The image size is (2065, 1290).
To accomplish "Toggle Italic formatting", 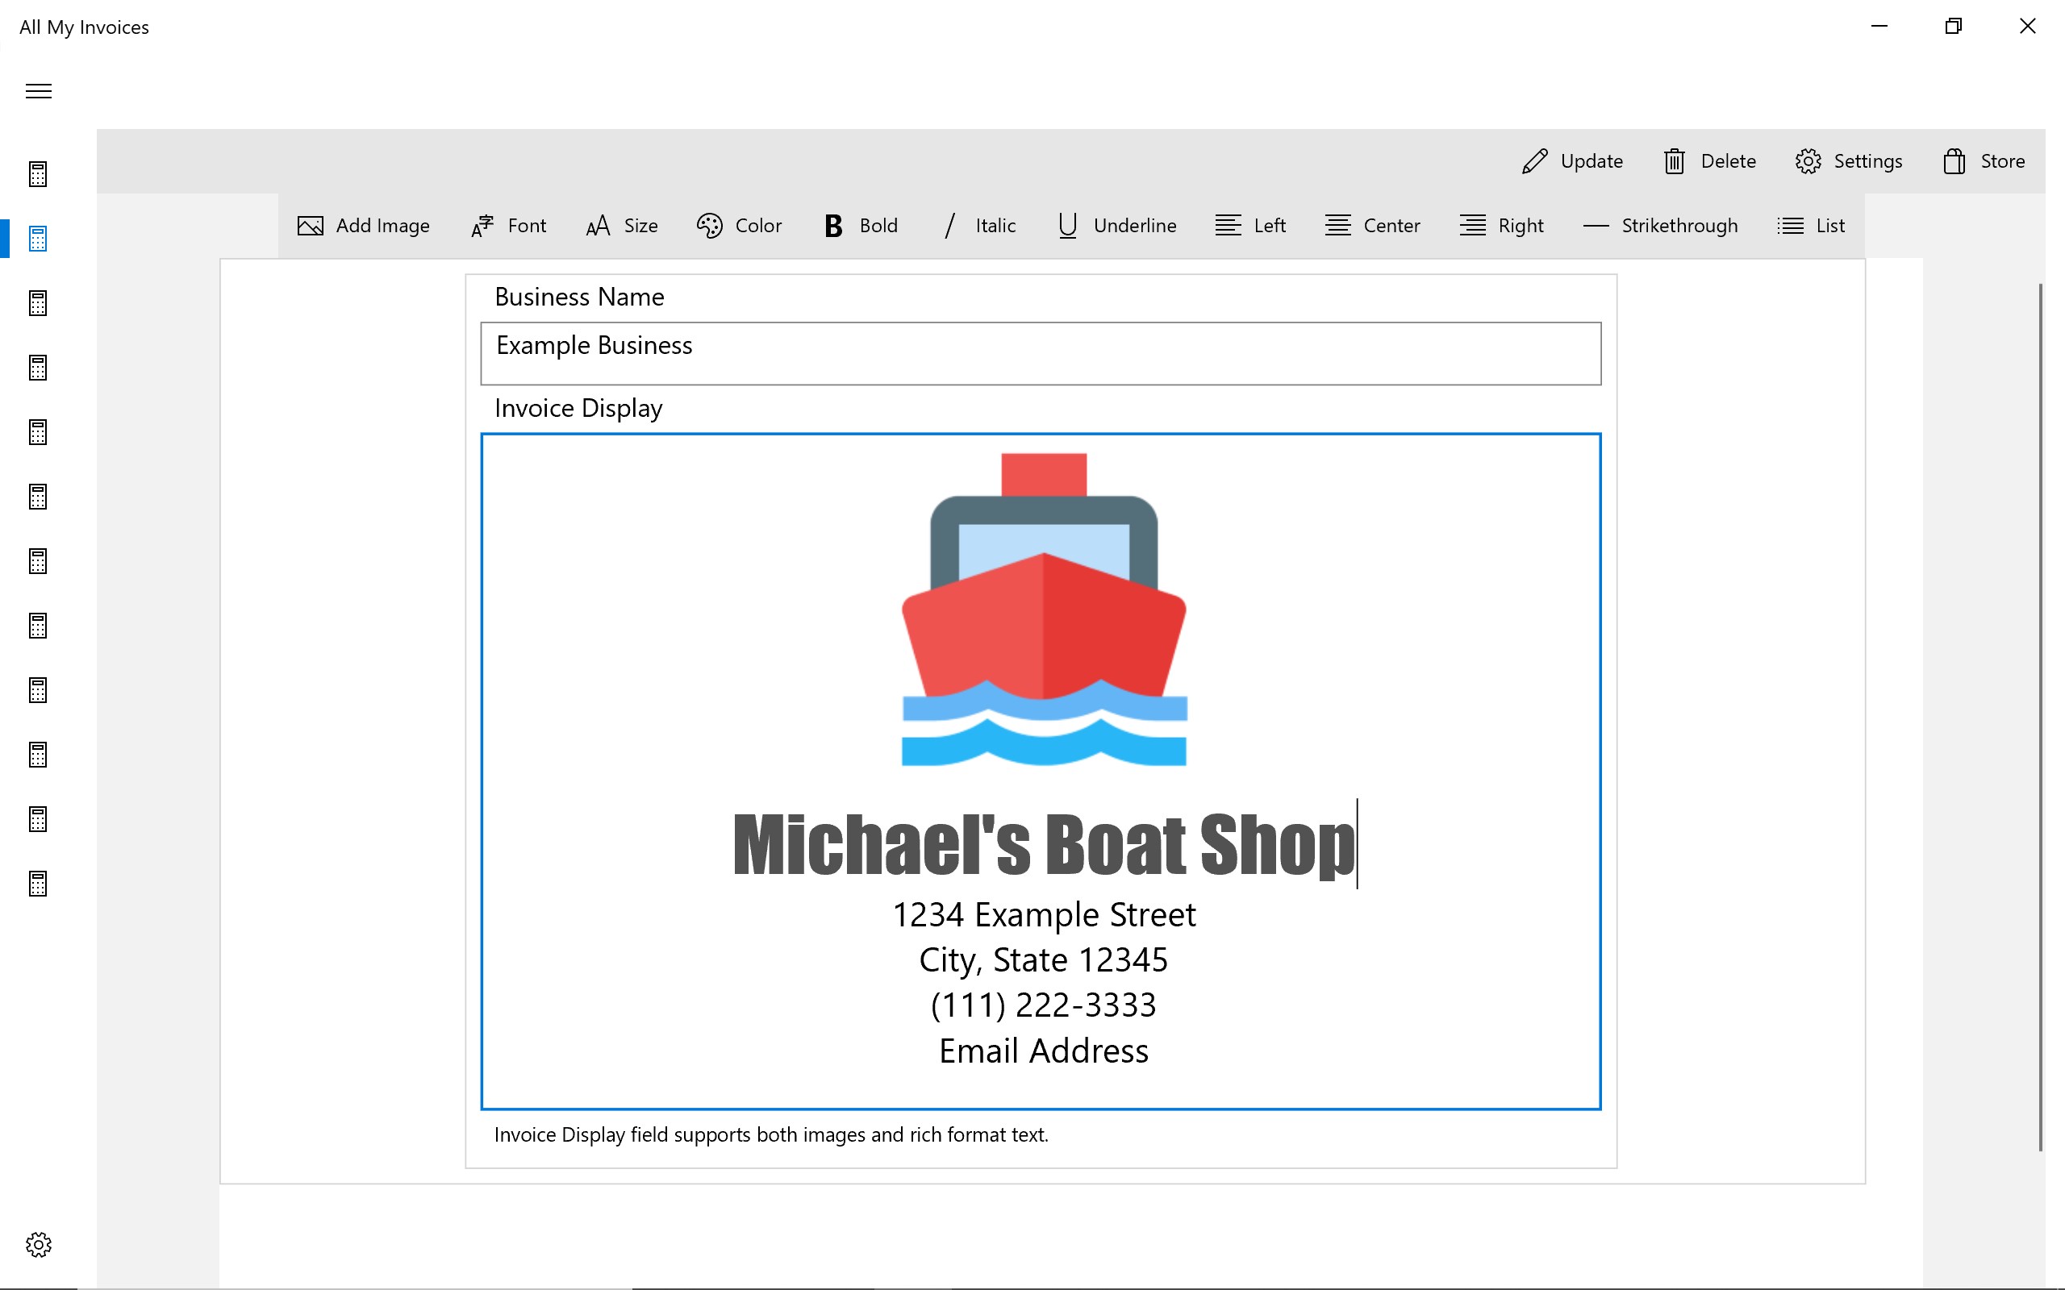I will pyautogui.click(x=978, y=225).
